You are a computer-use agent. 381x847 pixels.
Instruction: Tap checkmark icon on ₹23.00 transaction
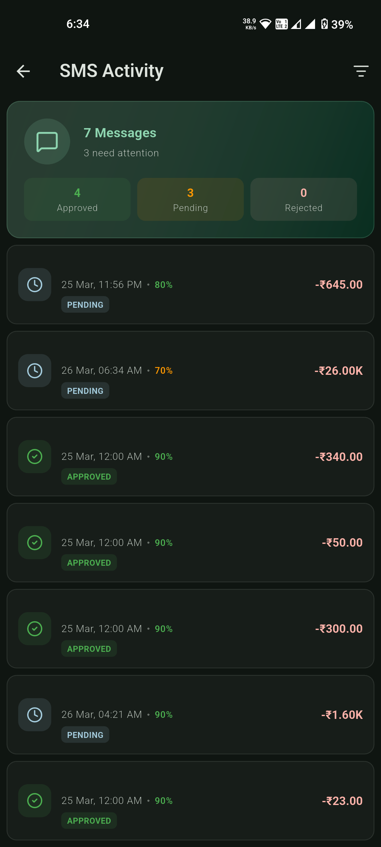(35, 800)
